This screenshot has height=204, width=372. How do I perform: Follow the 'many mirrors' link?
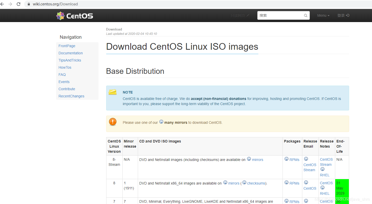(x=176, y=123)
